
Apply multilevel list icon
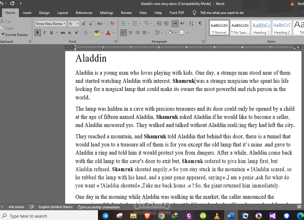click(x=146, y=24)
